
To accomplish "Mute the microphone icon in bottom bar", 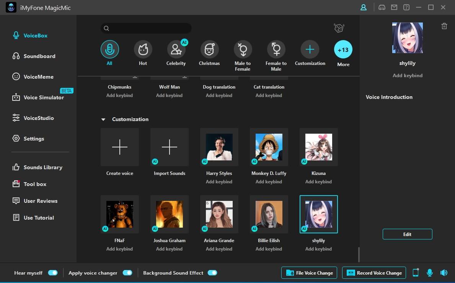I will point(430,273).
